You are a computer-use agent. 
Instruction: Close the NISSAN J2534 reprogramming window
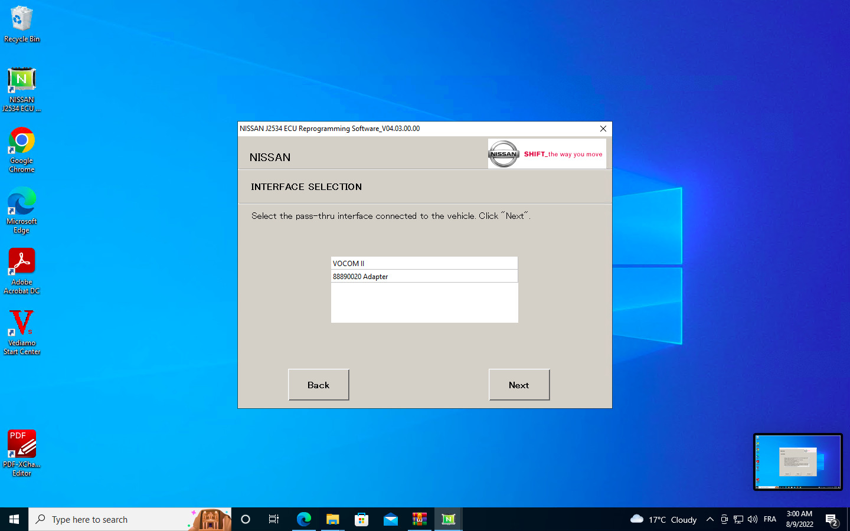click(x=603, y=129)
